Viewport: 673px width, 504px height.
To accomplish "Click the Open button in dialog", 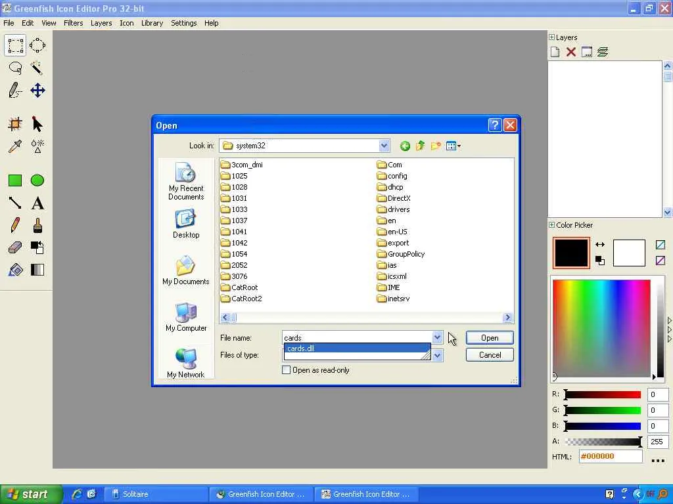I will tap(490, 338).
